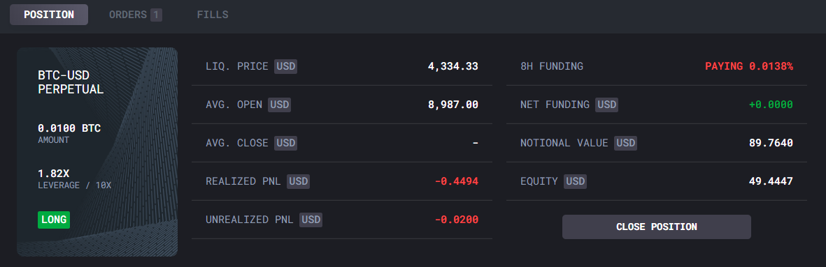Click the 1.82X leverage value
The height and width of the screenshot is (267, 826).
pyautogui.click(x=52, y=173)
